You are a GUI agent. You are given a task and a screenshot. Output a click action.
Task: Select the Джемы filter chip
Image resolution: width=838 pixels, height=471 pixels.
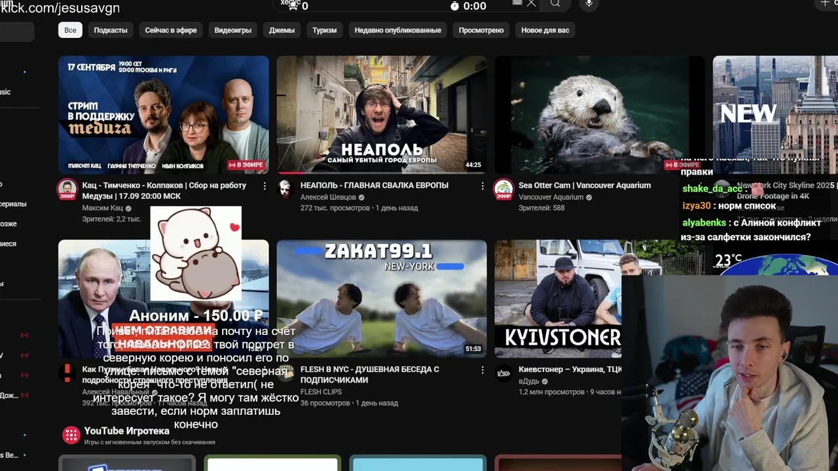pos(282,30)
